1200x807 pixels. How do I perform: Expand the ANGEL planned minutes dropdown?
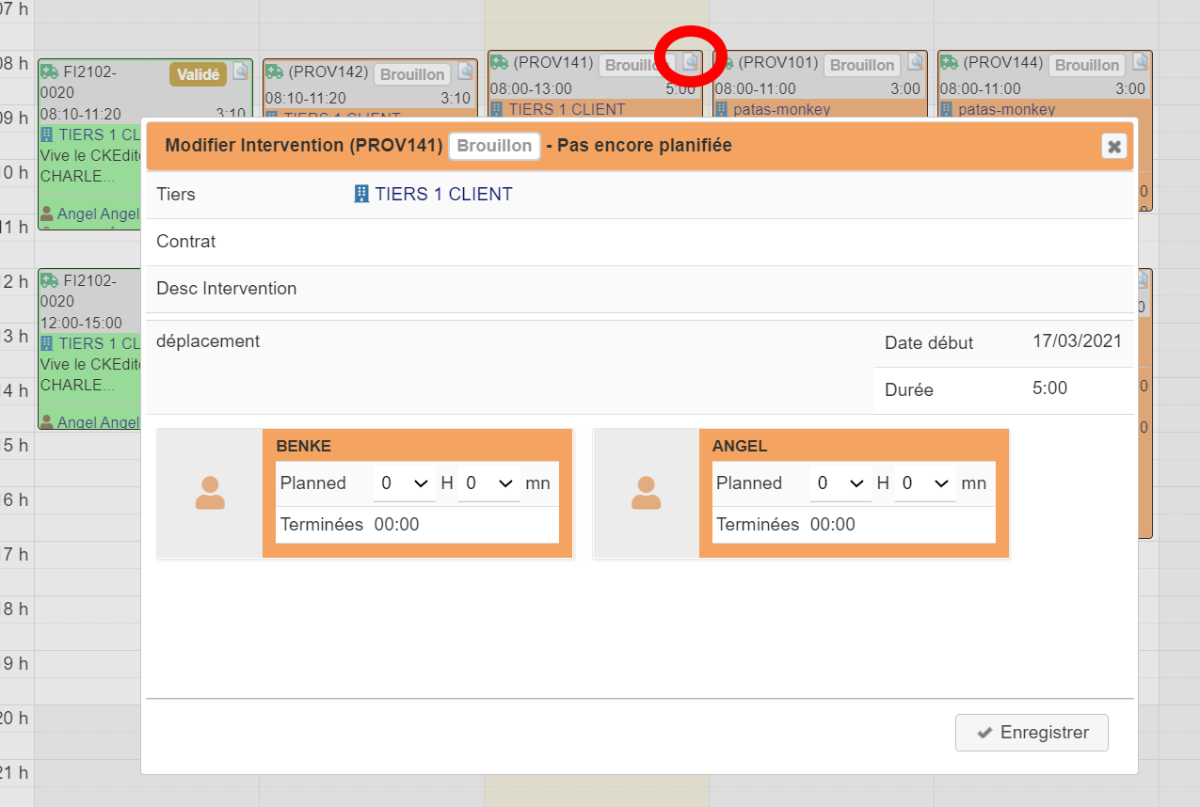pos(924,483)
